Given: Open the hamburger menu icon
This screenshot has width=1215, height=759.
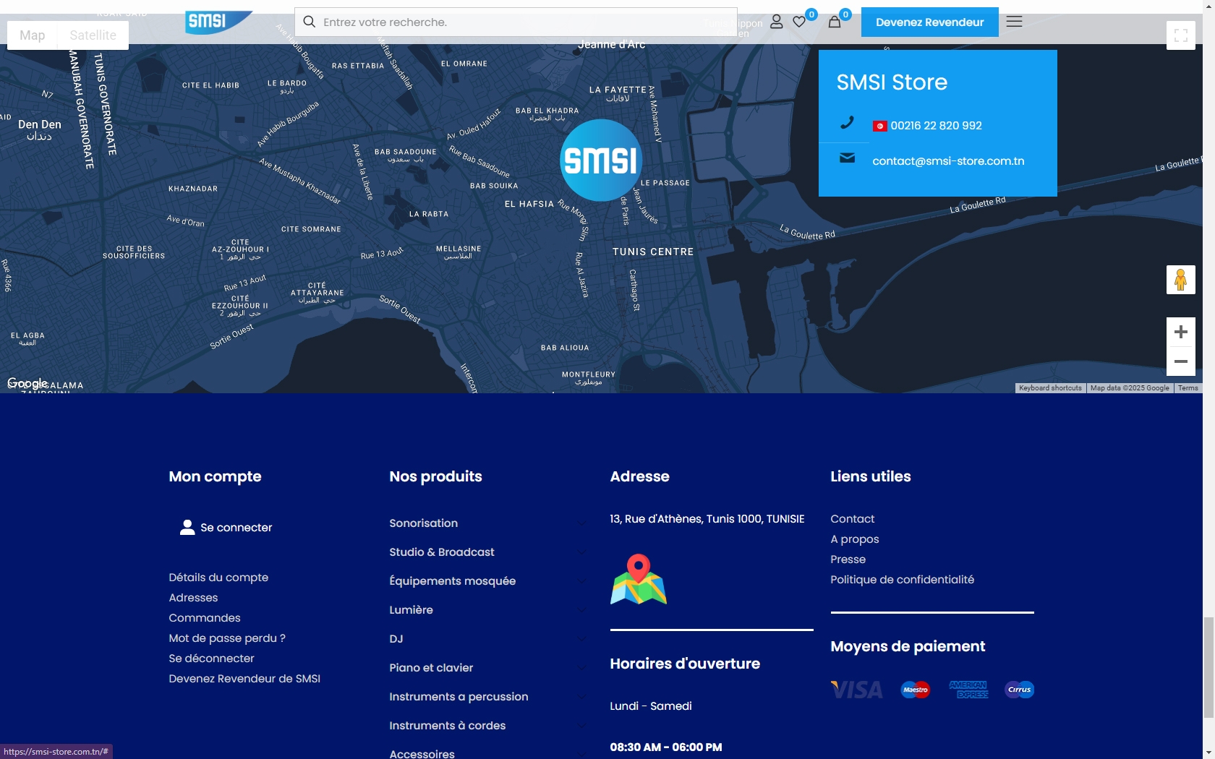Looking at the screenshot, I should (1014, 22).
